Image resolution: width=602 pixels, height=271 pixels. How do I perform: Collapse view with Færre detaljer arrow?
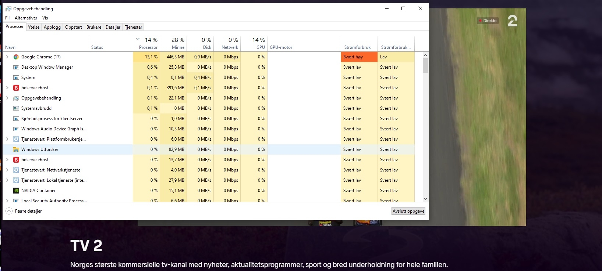(x=9, y=211)
